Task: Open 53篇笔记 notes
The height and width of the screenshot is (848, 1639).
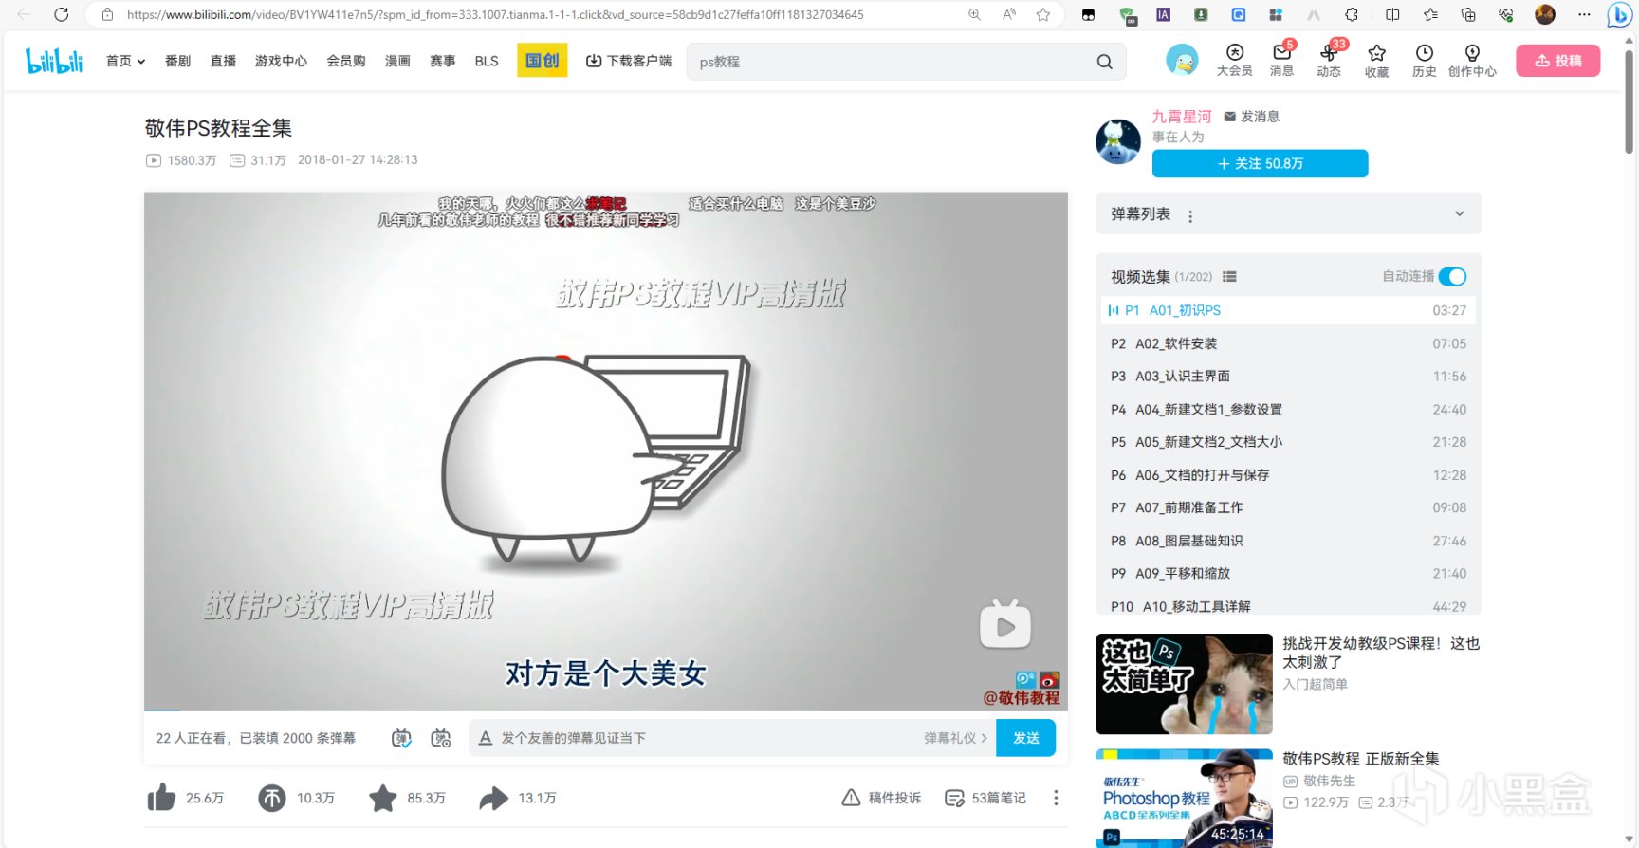Action: coord(985,798)
